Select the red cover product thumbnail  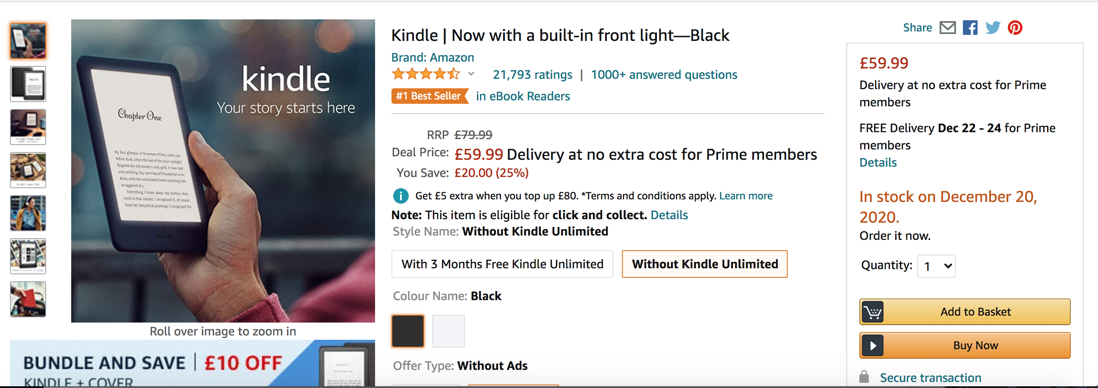pos(28,299)
